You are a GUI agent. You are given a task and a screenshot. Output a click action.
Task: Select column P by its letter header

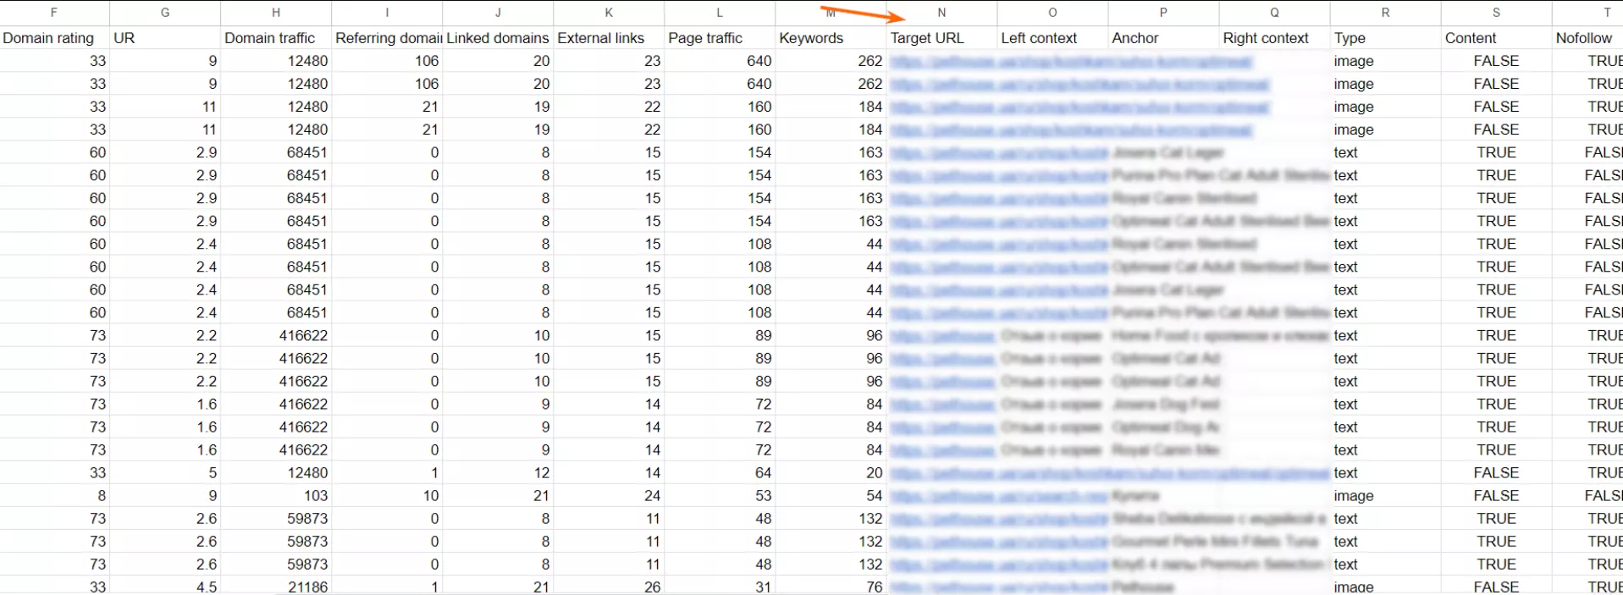(x=1163, y=13)
